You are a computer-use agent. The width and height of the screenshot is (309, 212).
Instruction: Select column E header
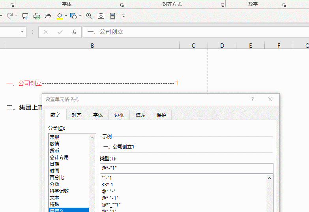tap(251, 45)
